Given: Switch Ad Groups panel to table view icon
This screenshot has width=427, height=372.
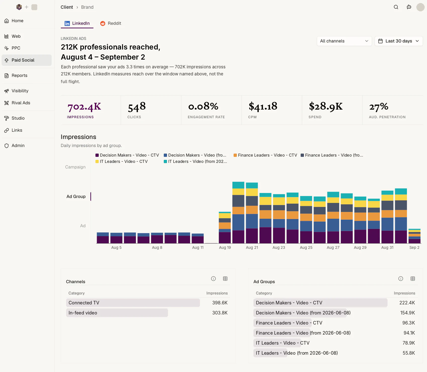Looking at the screenshot, I should click(413, 278).
